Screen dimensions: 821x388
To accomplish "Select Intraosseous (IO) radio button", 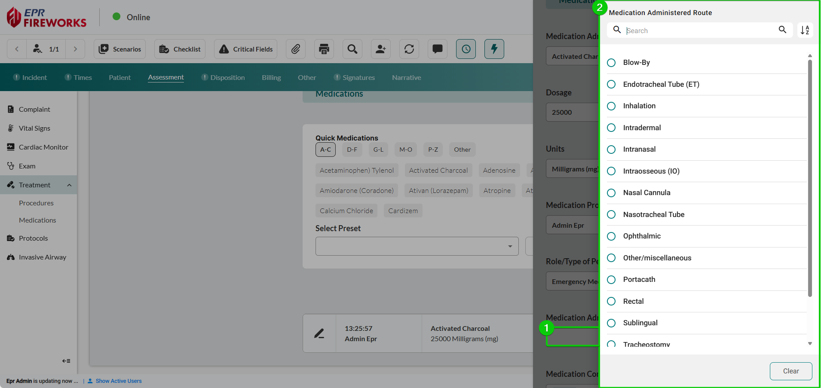I will pos(611,171).
